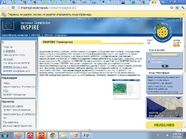Open the 'О INSPIRE' sidebar link
Screen dimensions: 186x139
click(x=9, y=51)
